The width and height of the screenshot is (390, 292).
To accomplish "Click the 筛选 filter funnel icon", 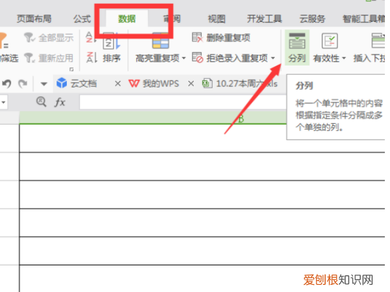I will click(5, 42).
